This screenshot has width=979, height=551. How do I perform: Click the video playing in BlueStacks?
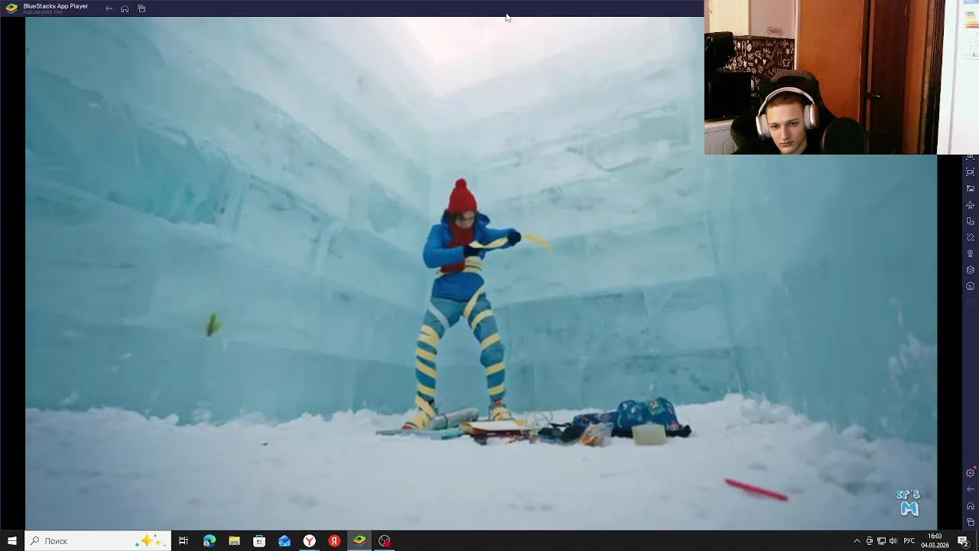pos(481,273)
